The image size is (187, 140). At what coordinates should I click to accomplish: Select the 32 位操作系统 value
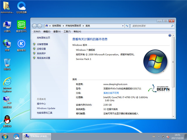point(110,109)
